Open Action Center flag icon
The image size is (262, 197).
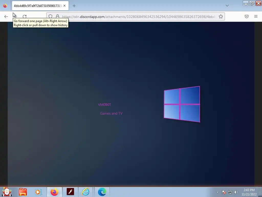(224, 192)
